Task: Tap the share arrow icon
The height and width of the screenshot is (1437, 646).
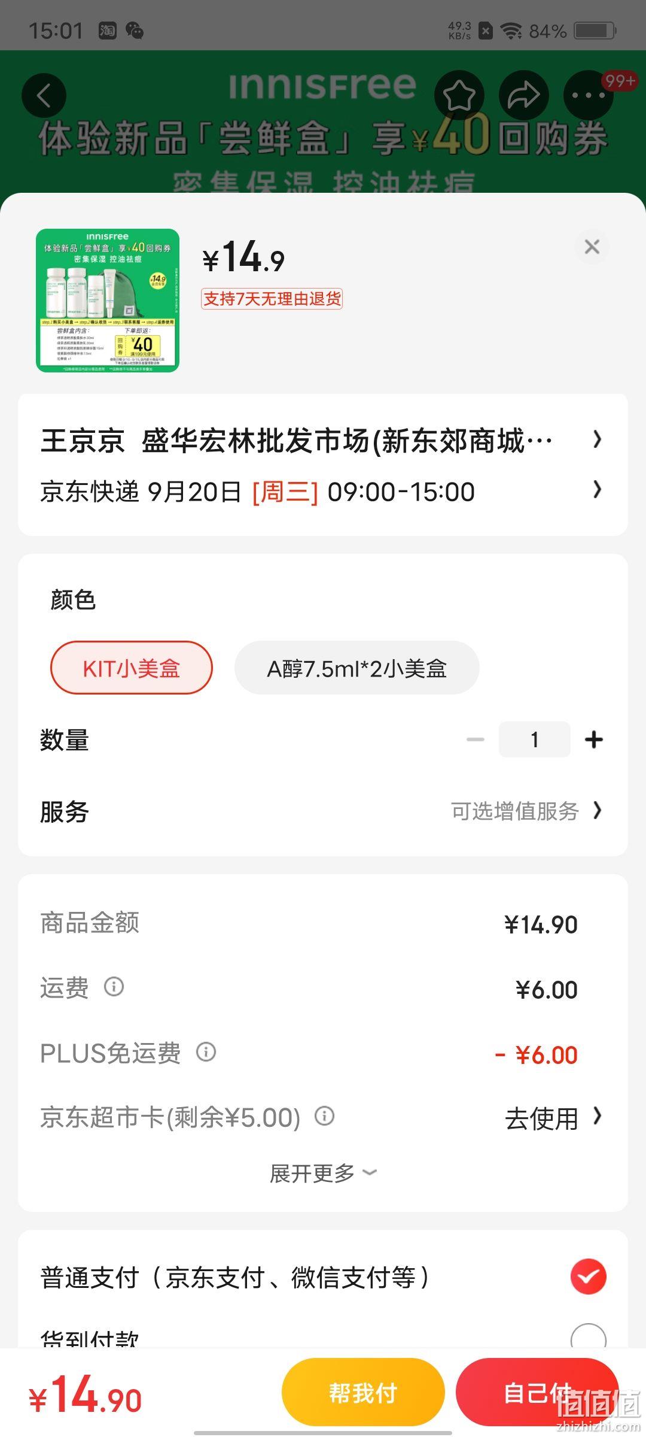Action: (524, 96)
